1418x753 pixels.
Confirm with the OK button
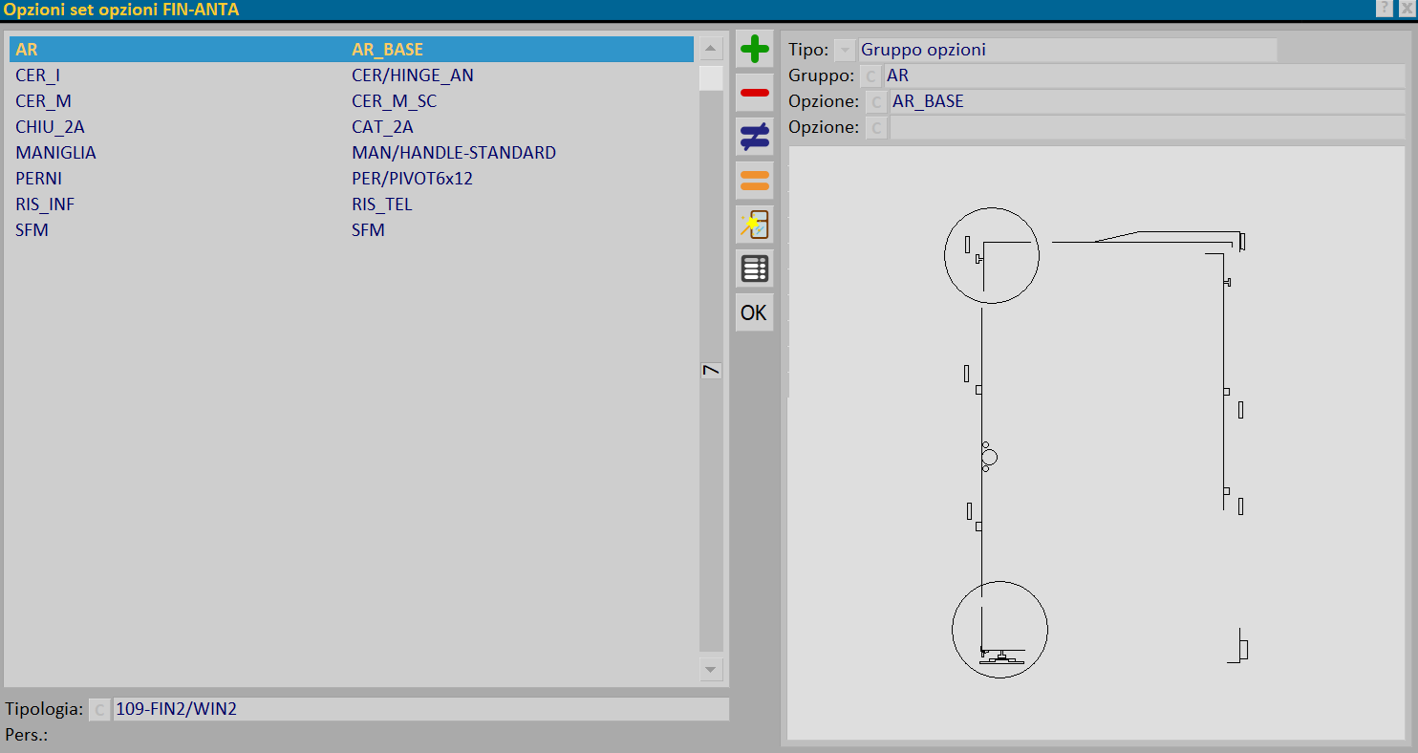pos(754,312)
